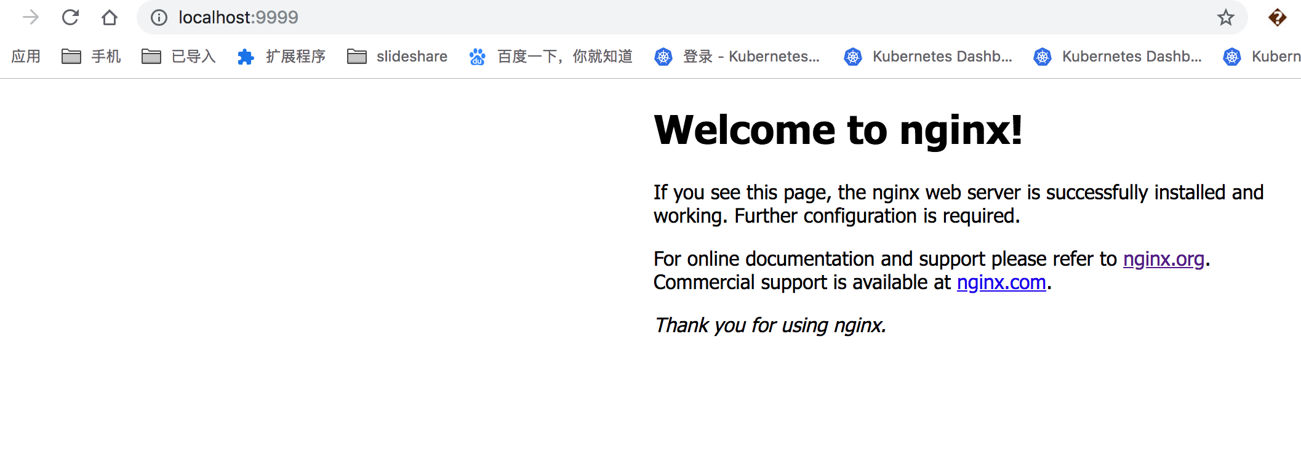1301x470 pixels.
Task: Open the 百度一下 Baidu bookmark
Action: [x=551, y=57]
